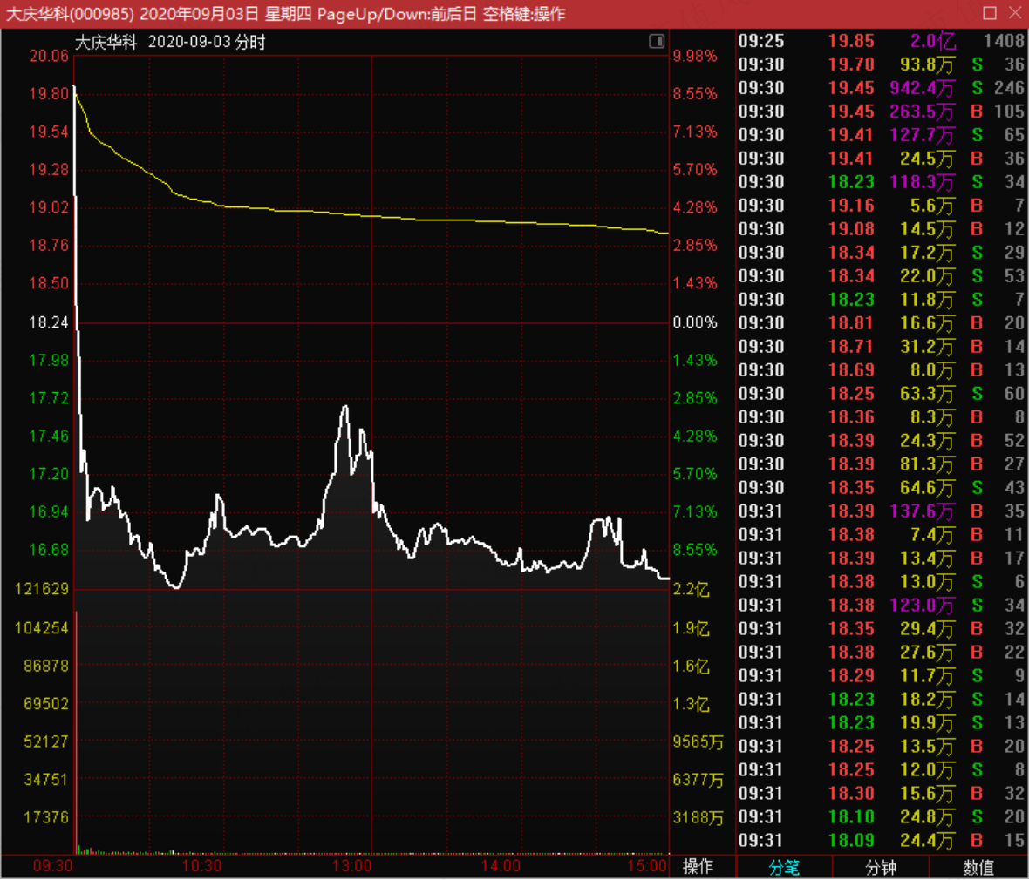The height and width of the screenshot is (880, 1029).
Task: Toggle the chart panel layout icon
Action: coord(657,41)
